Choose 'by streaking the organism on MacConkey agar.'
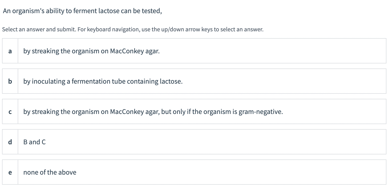392x188 pixels. coord(91,51)
